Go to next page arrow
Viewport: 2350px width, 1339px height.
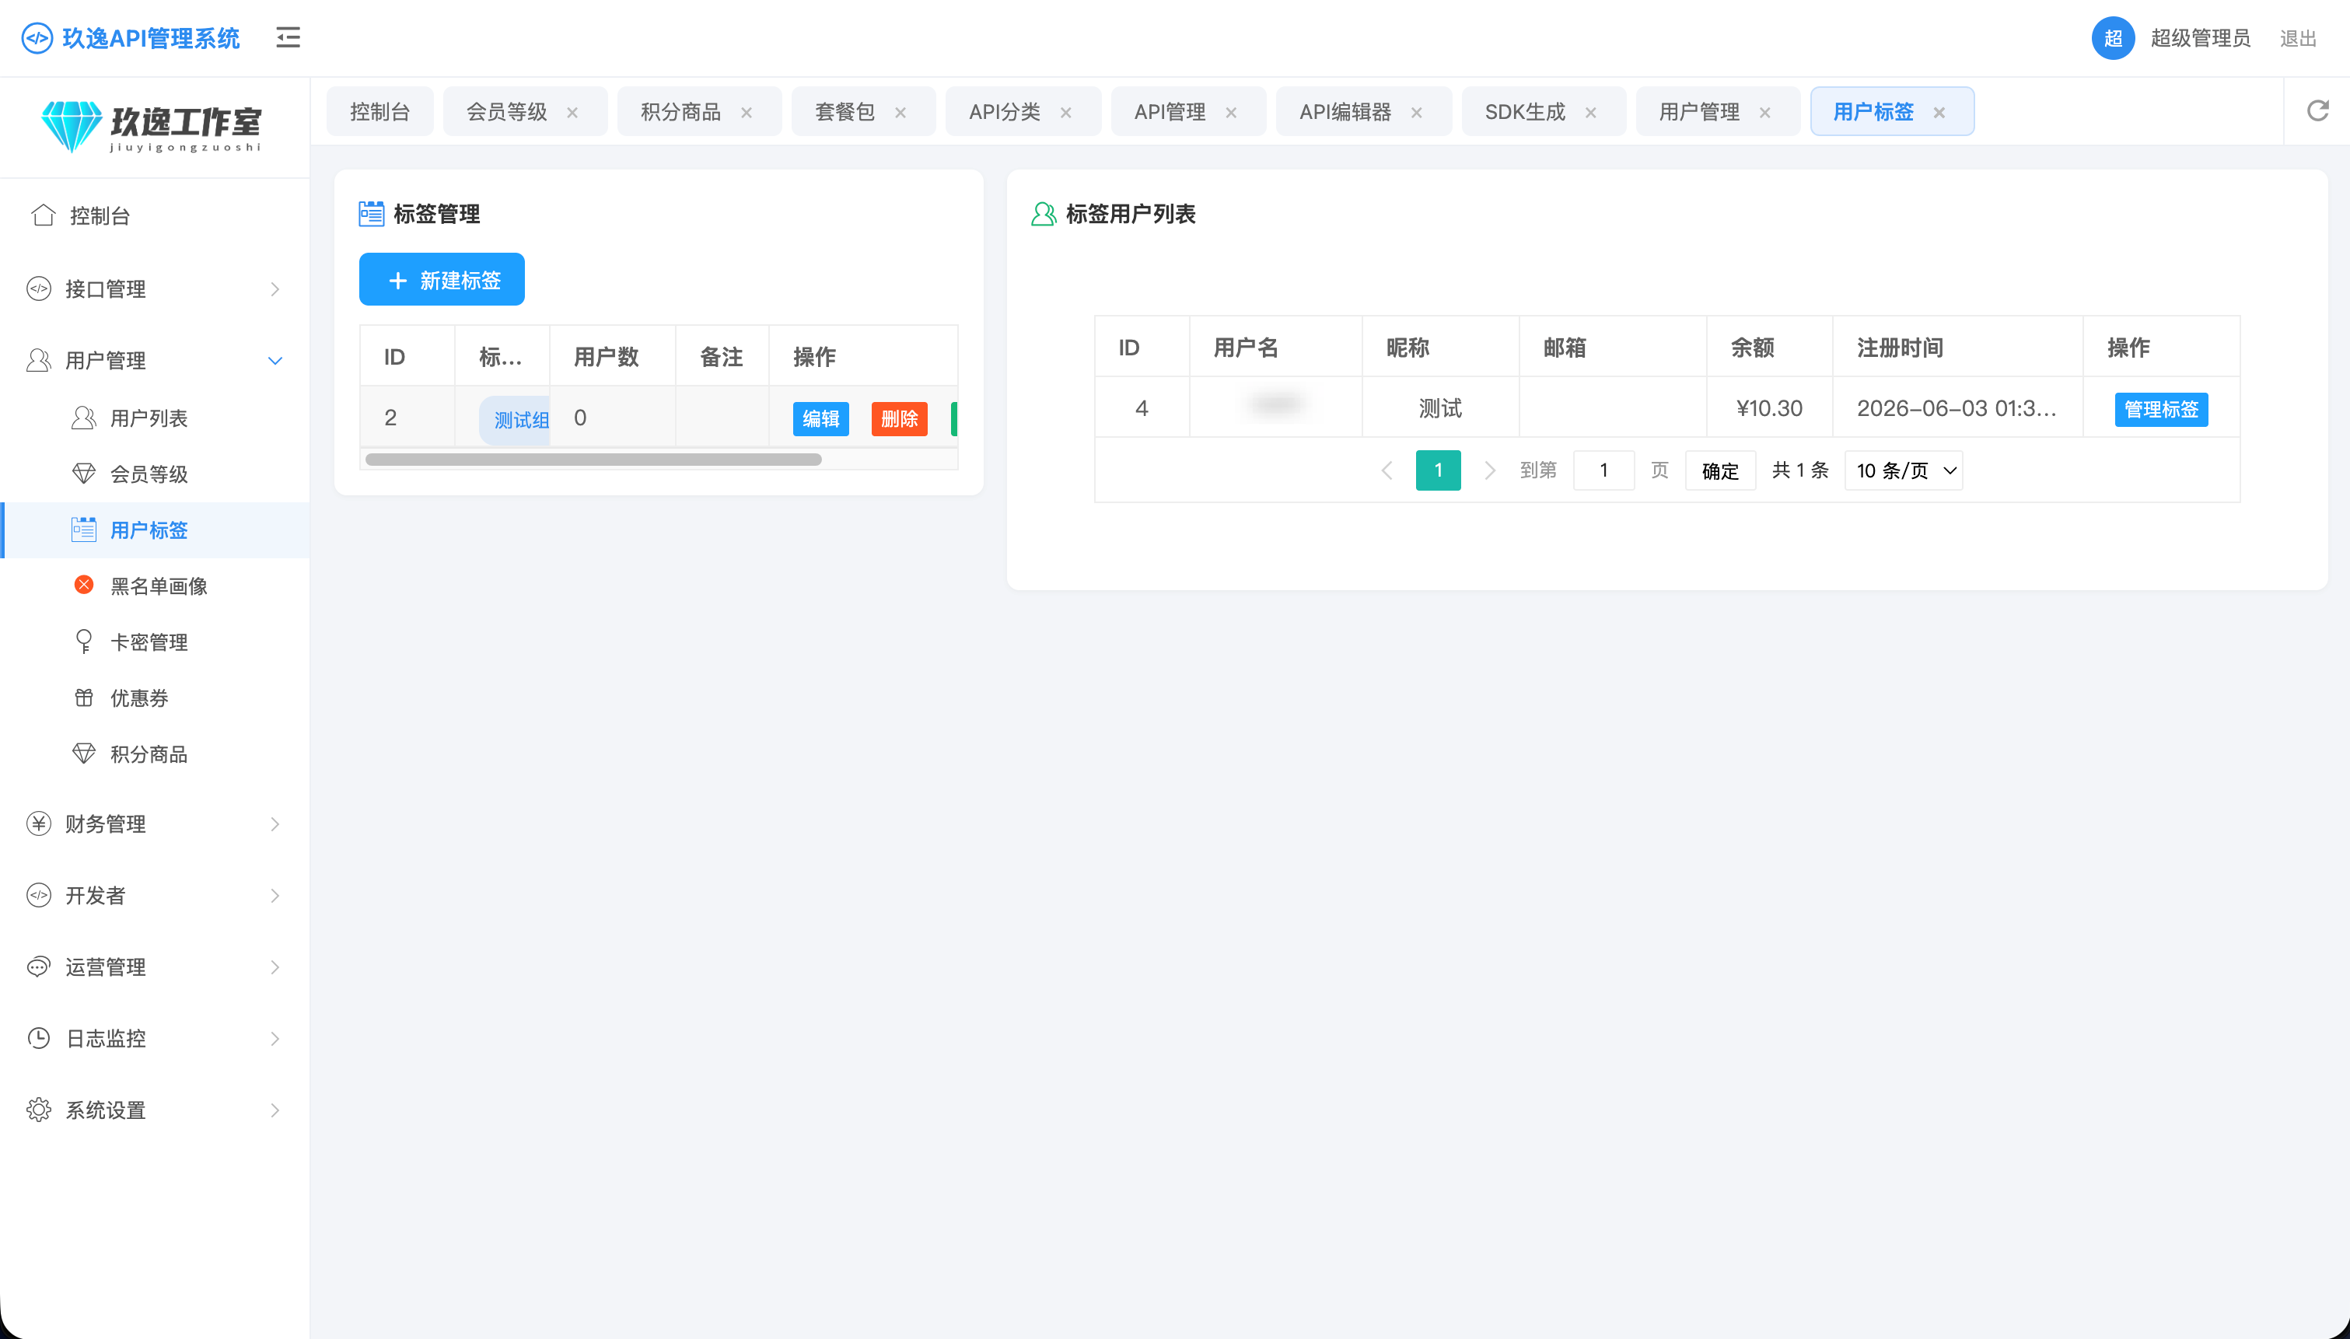click(x=1489, y=470)
